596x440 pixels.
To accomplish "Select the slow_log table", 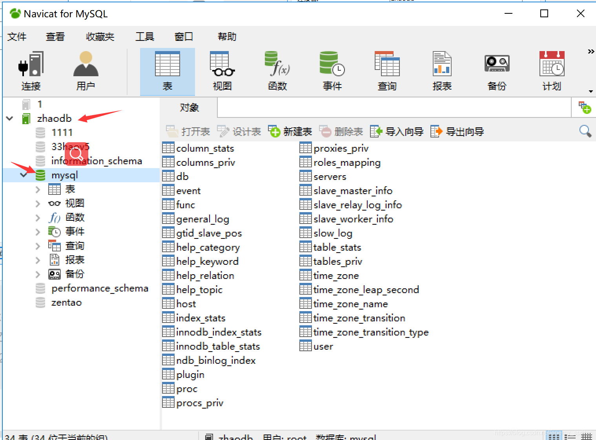I will coord(333,233).
